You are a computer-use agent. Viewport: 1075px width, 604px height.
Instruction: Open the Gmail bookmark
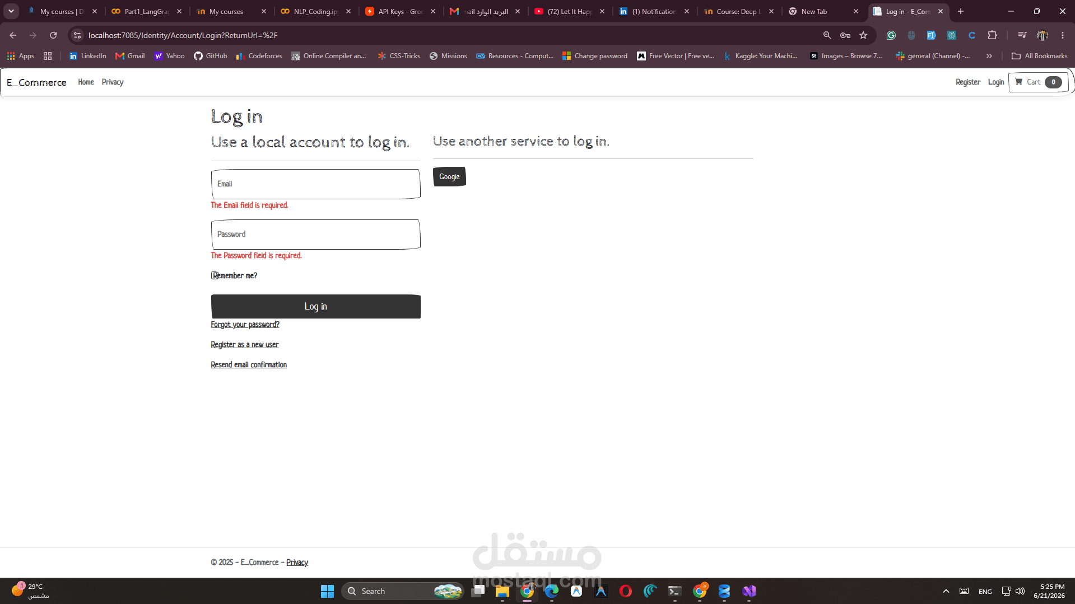tap(130, 56)
